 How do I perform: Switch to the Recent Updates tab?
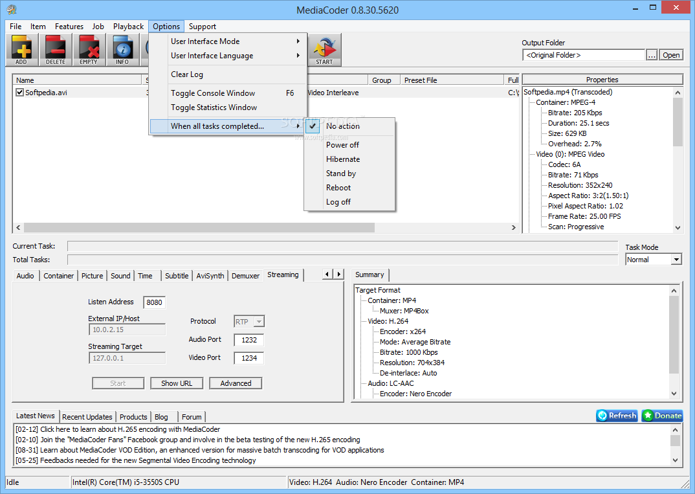(87, 417)
